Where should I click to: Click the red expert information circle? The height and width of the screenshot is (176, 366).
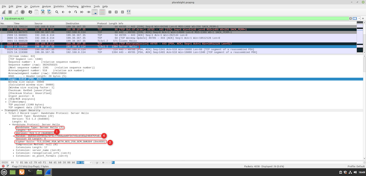pos(3,166)
